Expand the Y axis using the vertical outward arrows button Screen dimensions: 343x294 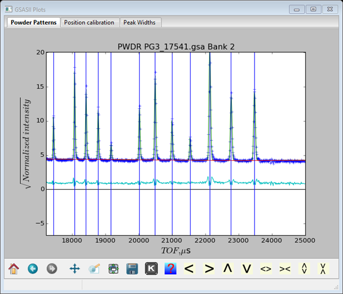[304, 269]
